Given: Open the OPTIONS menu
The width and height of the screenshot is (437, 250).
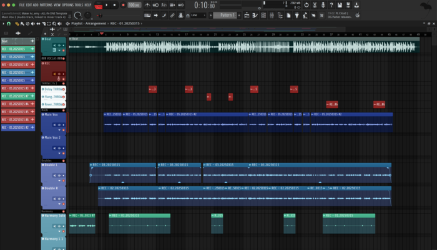Looking at the screenshot, I should pos(67,5).
